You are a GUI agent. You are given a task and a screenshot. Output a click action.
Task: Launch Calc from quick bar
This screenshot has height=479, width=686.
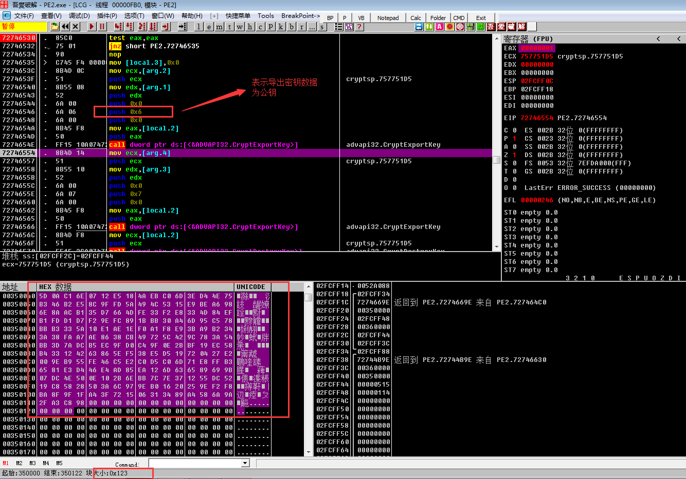416,17
